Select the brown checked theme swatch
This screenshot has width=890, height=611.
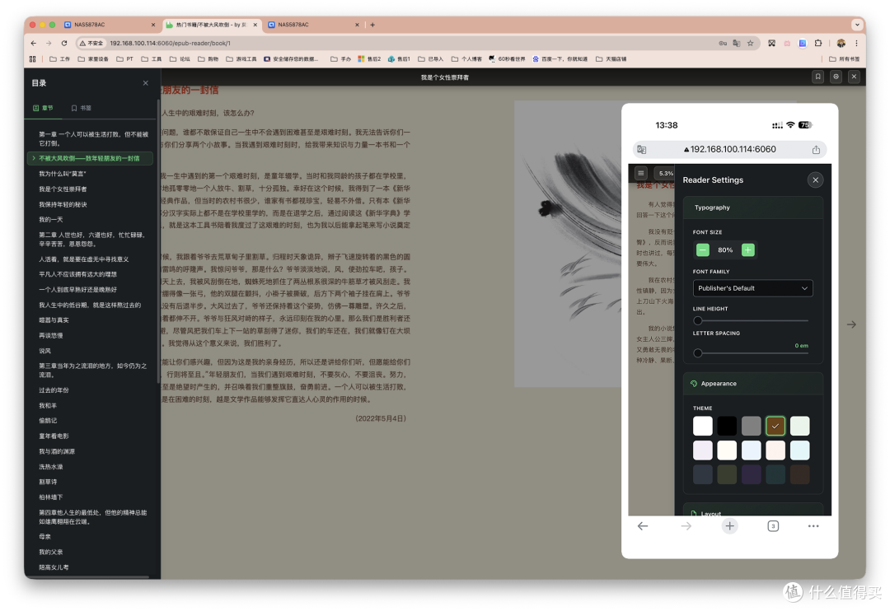click(775, 426)
